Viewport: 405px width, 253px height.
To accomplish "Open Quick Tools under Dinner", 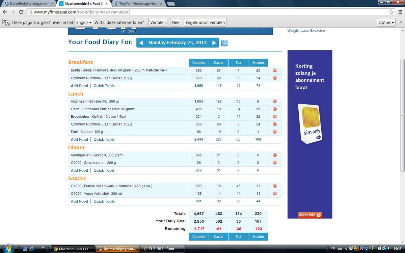I will pyautogui.click(x=104, y=171).
